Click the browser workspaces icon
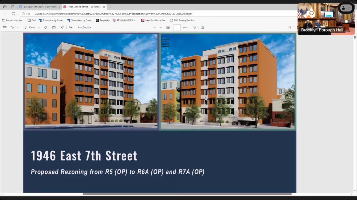This screenshot has height=200, width=357. pos(5,7)
